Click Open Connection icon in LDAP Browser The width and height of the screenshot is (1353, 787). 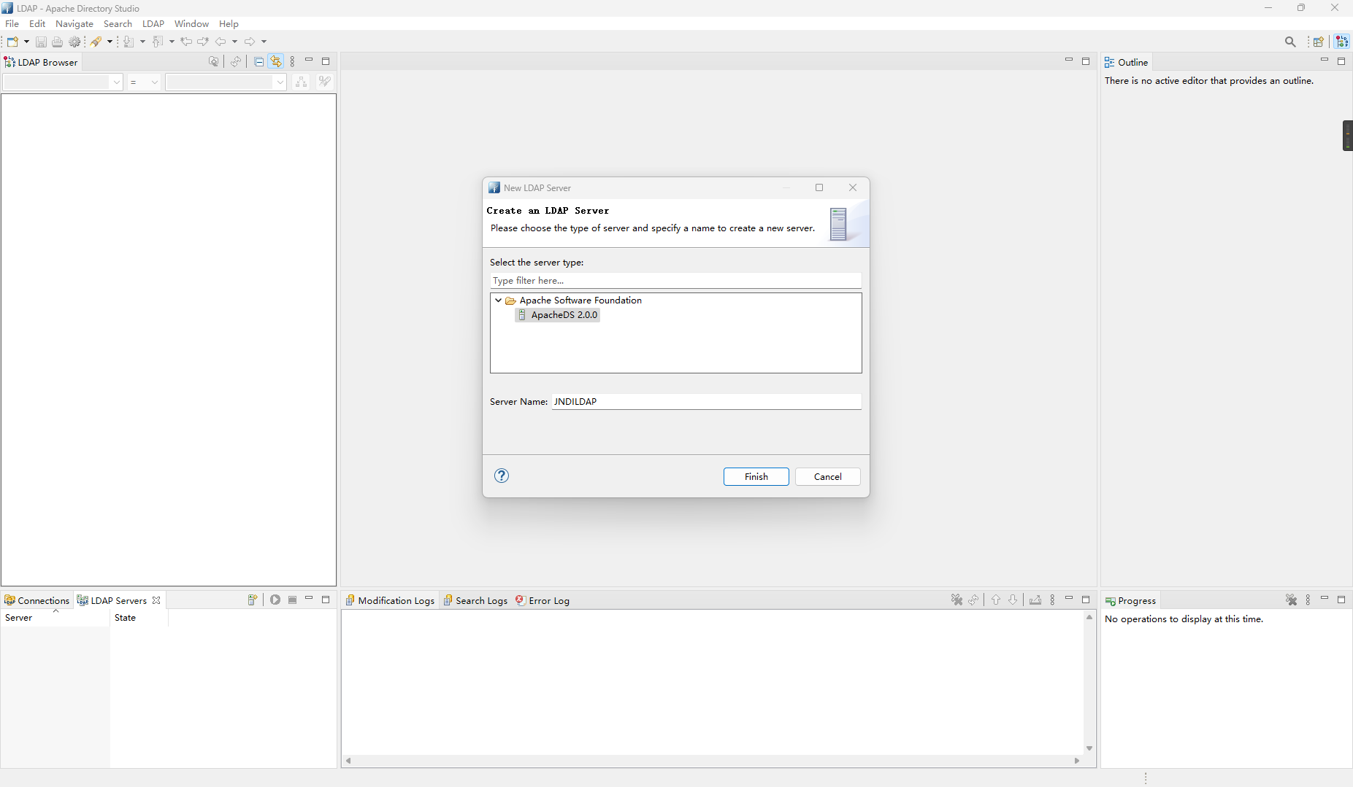click(213, 62)
